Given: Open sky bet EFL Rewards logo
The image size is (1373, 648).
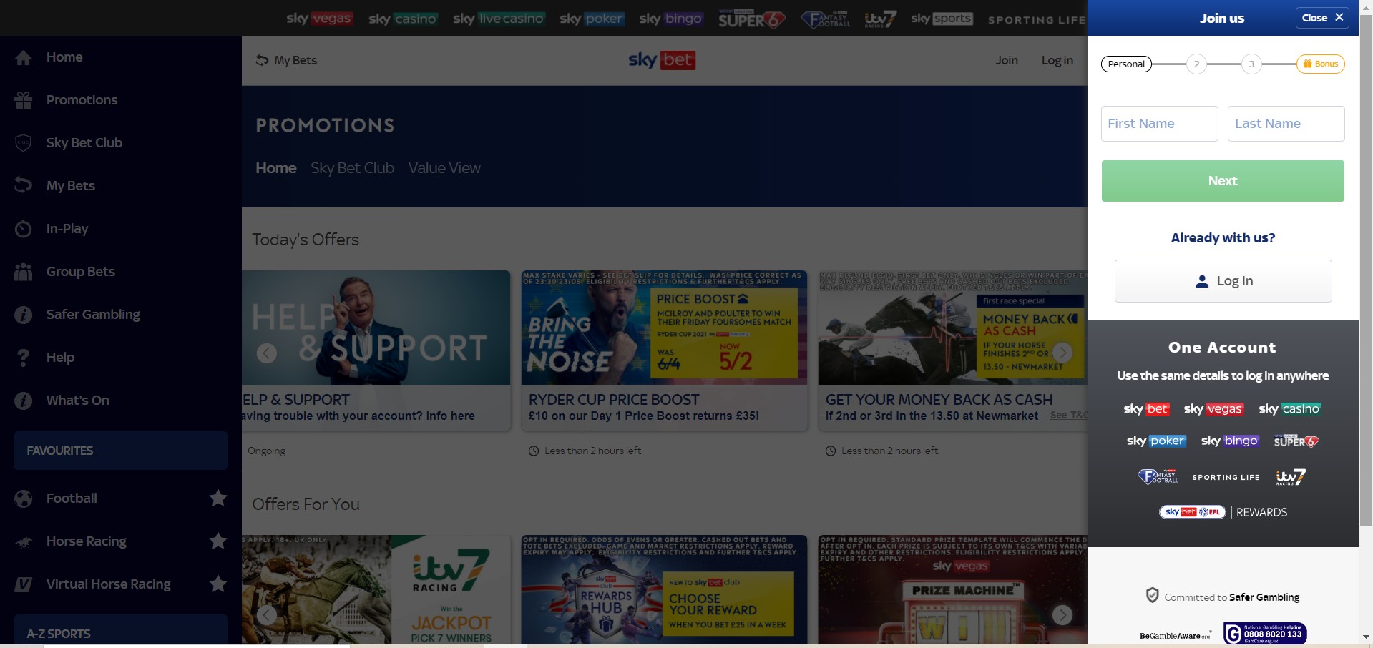Looking at the screenshot, I should (x=1223, y=512).
